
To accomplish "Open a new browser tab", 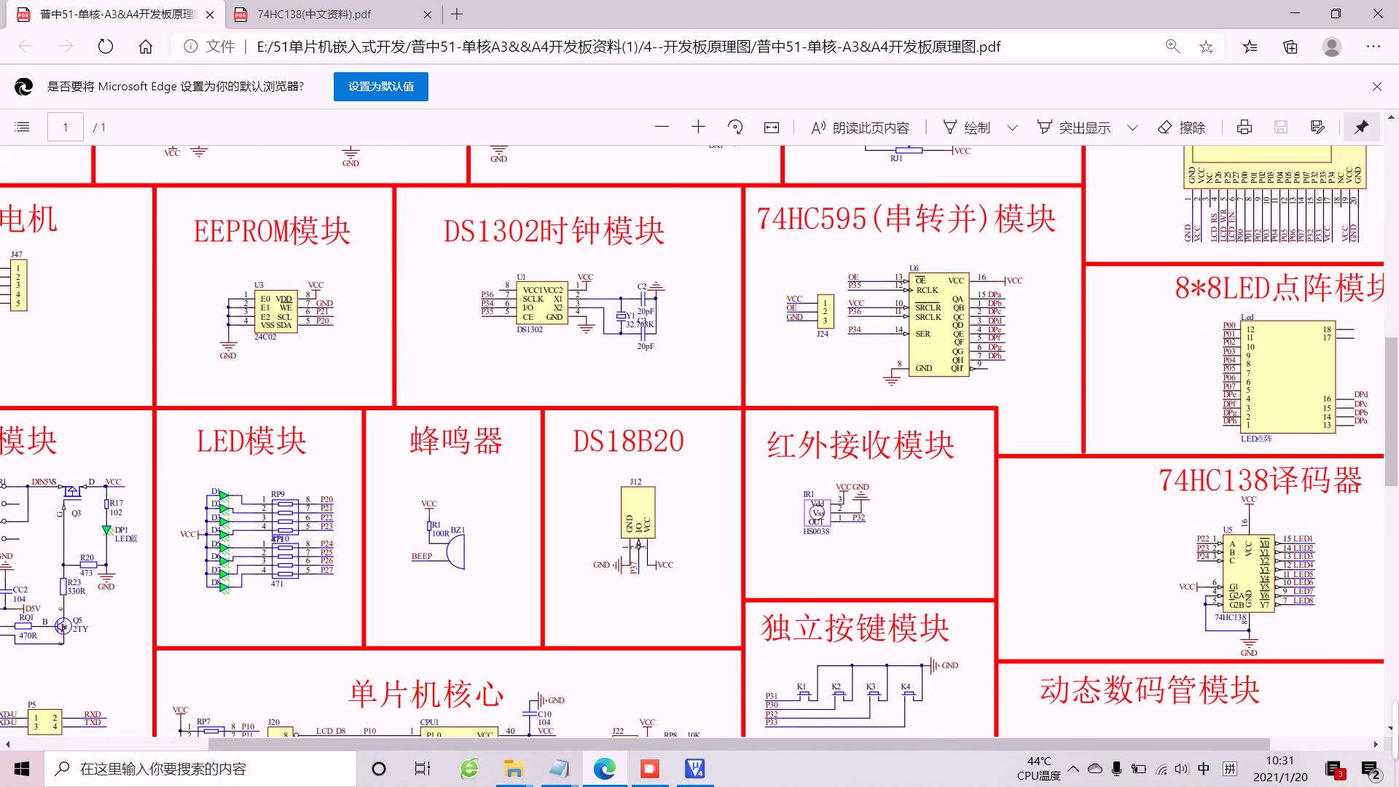I will [457, 14].
